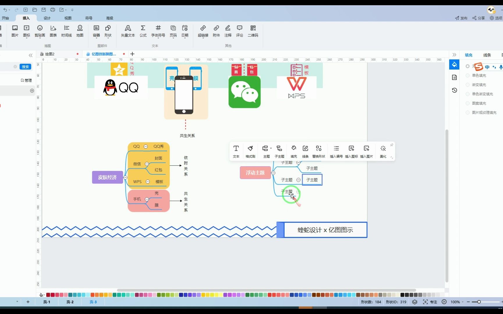This screenshot has height=314, width=503.
Task: Activate the 格式刷 format painter
Action: pos(250,151)
